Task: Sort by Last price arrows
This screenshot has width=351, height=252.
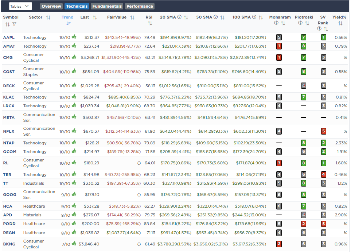Action: (95, 17)
